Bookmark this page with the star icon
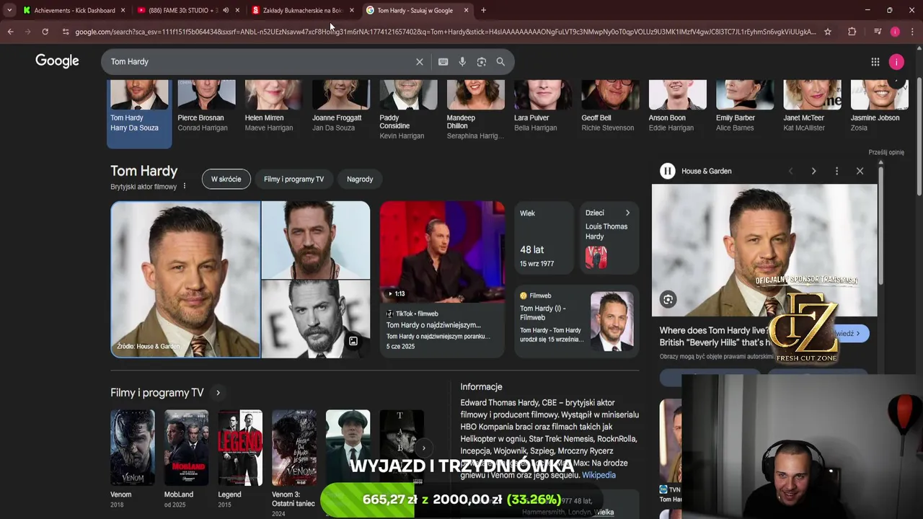The height and width of the screenshot is (519, 923). tap(828, 32)
